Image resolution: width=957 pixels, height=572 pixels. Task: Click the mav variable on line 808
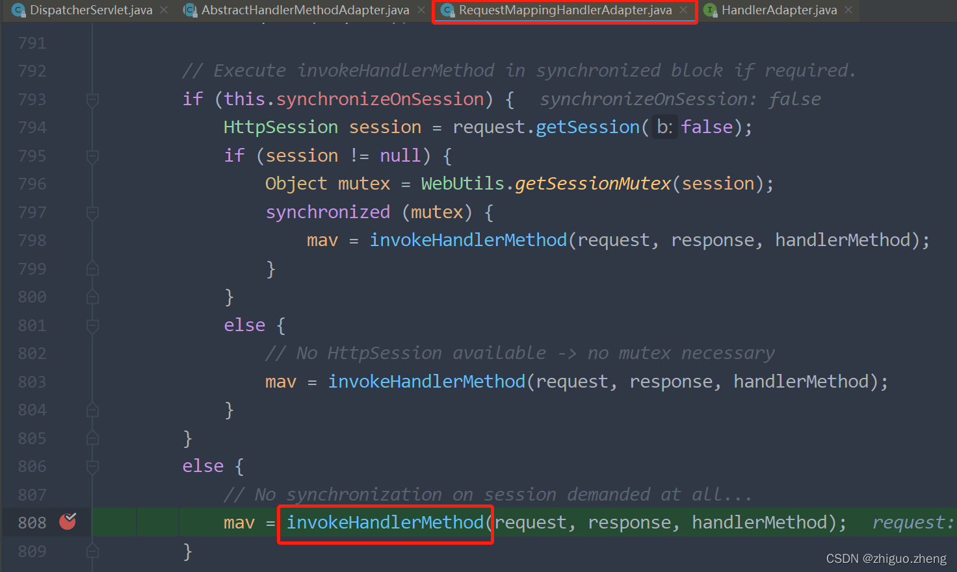pos(239,523)
